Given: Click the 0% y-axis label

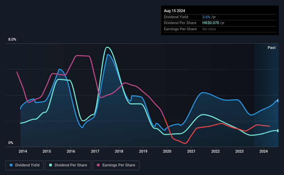Looking at the screenshot, I should (x=11, y=143).
